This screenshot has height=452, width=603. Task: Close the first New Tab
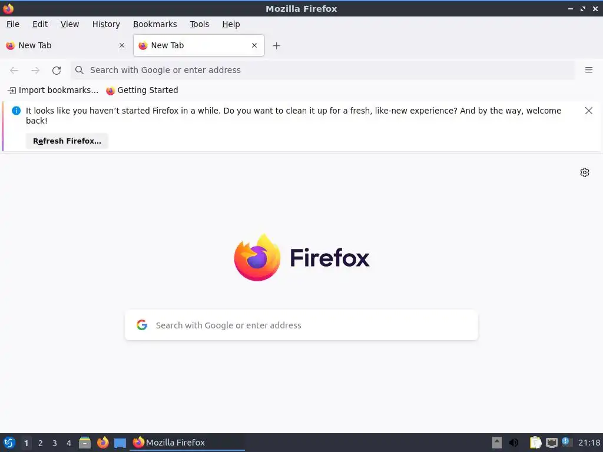(122, 45)
